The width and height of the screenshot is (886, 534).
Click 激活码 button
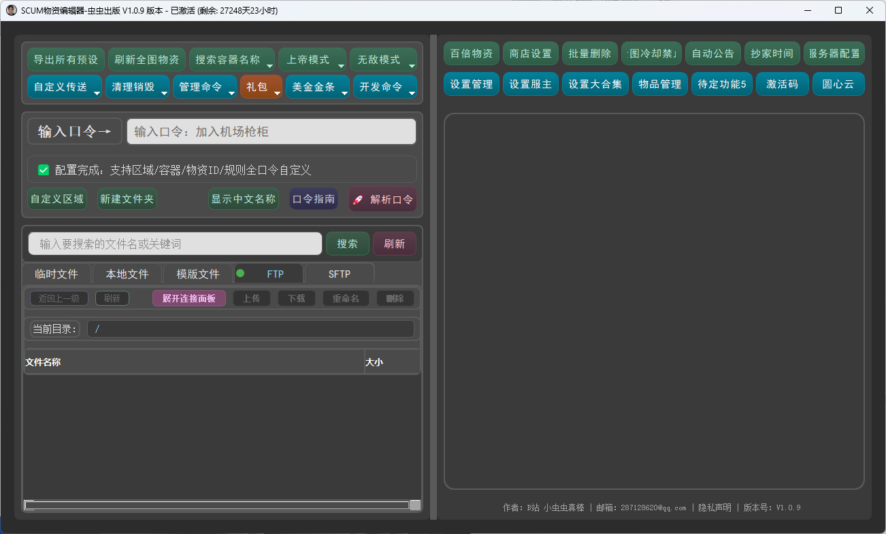pyautogui.click(x=783, y=84)
